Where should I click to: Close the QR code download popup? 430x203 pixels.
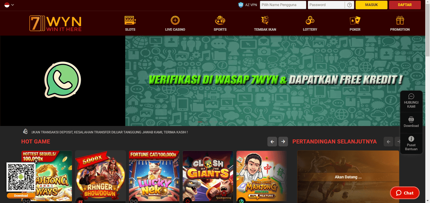click(36, 161)
